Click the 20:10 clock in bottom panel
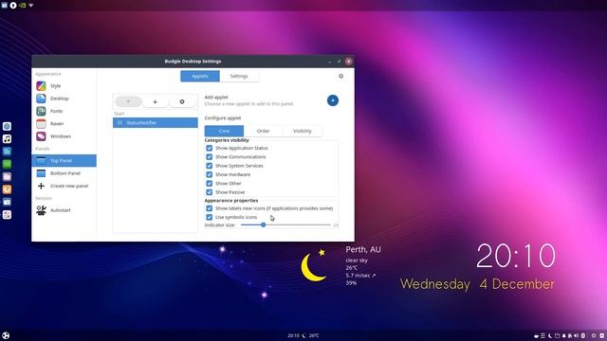607x341 pixels. coord(293,335)
